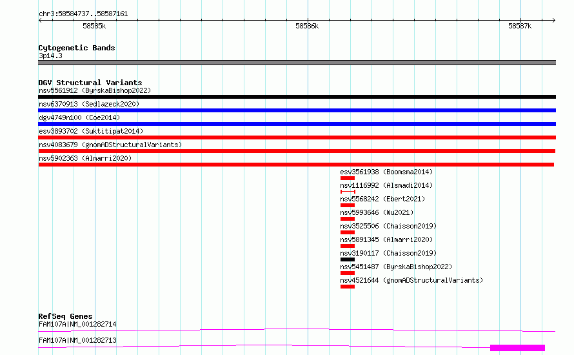Click the nsv5561912 (ByrskaBishop2022) variant label
Image resolution: width=574 pixels, height=355 pixels.
(x=95, y=90)
